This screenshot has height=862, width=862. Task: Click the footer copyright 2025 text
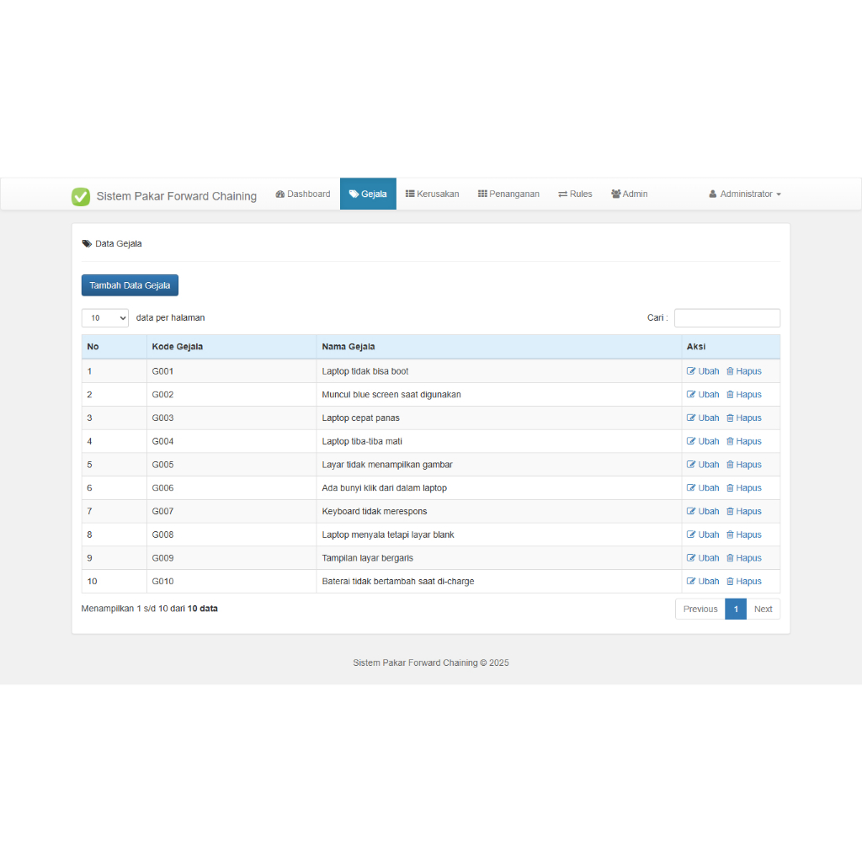click(430, 663)
